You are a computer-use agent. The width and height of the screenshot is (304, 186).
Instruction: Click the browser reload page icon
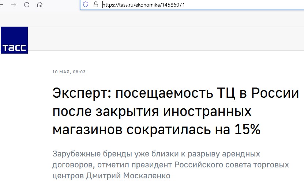point(27,5)
